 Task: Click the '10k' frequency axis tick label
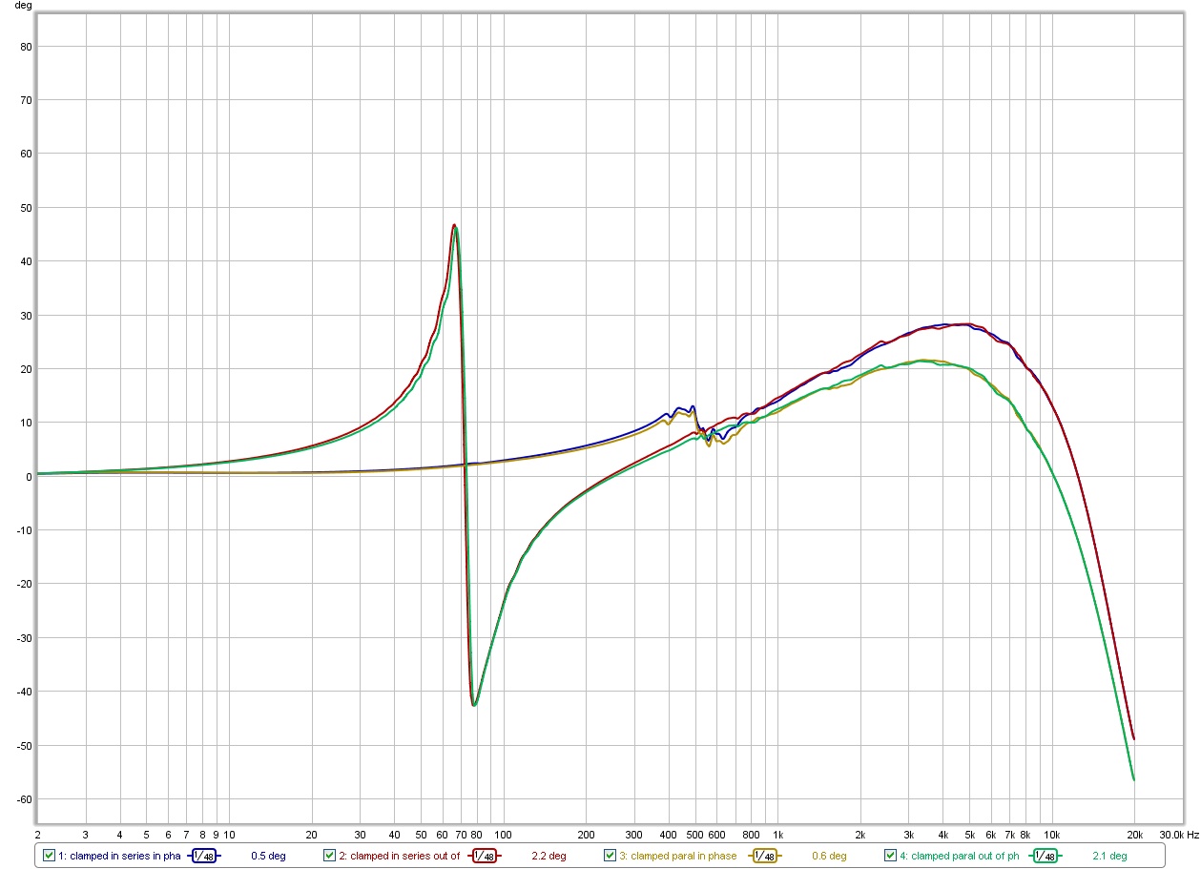coord(1051,834)
